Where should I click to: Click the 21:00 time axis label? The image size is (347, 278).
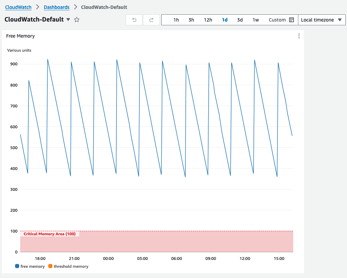click(74, 259)
